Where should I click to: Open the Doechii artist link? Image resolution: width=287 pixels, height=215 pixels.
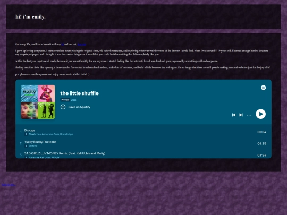[33, 146]
